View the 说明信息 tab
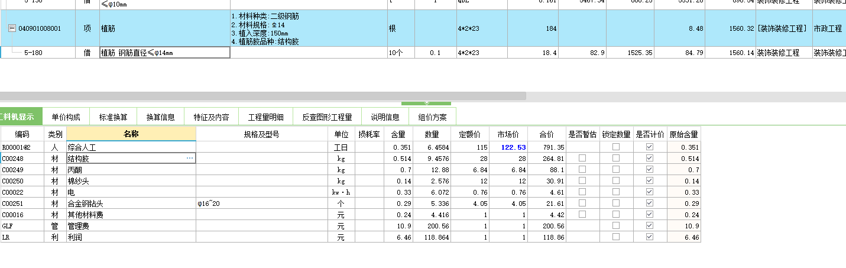This screenshot has width=846, height=268. (x=385, y=117)
